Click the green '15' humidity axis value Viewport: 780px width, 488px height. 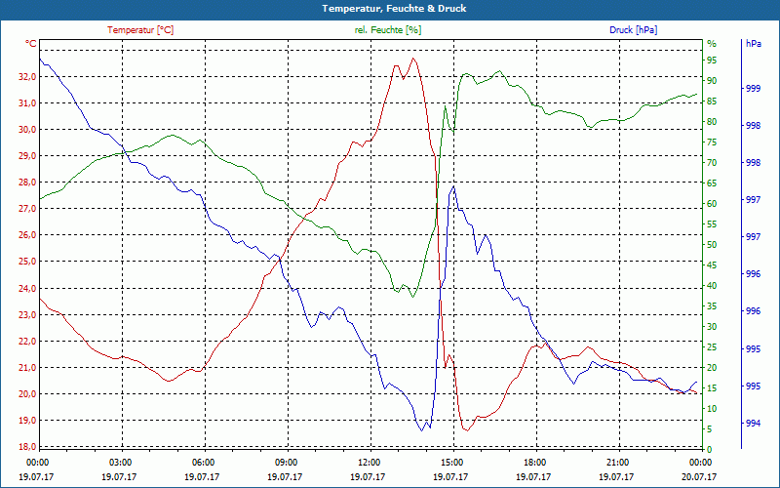click(712, 388)
